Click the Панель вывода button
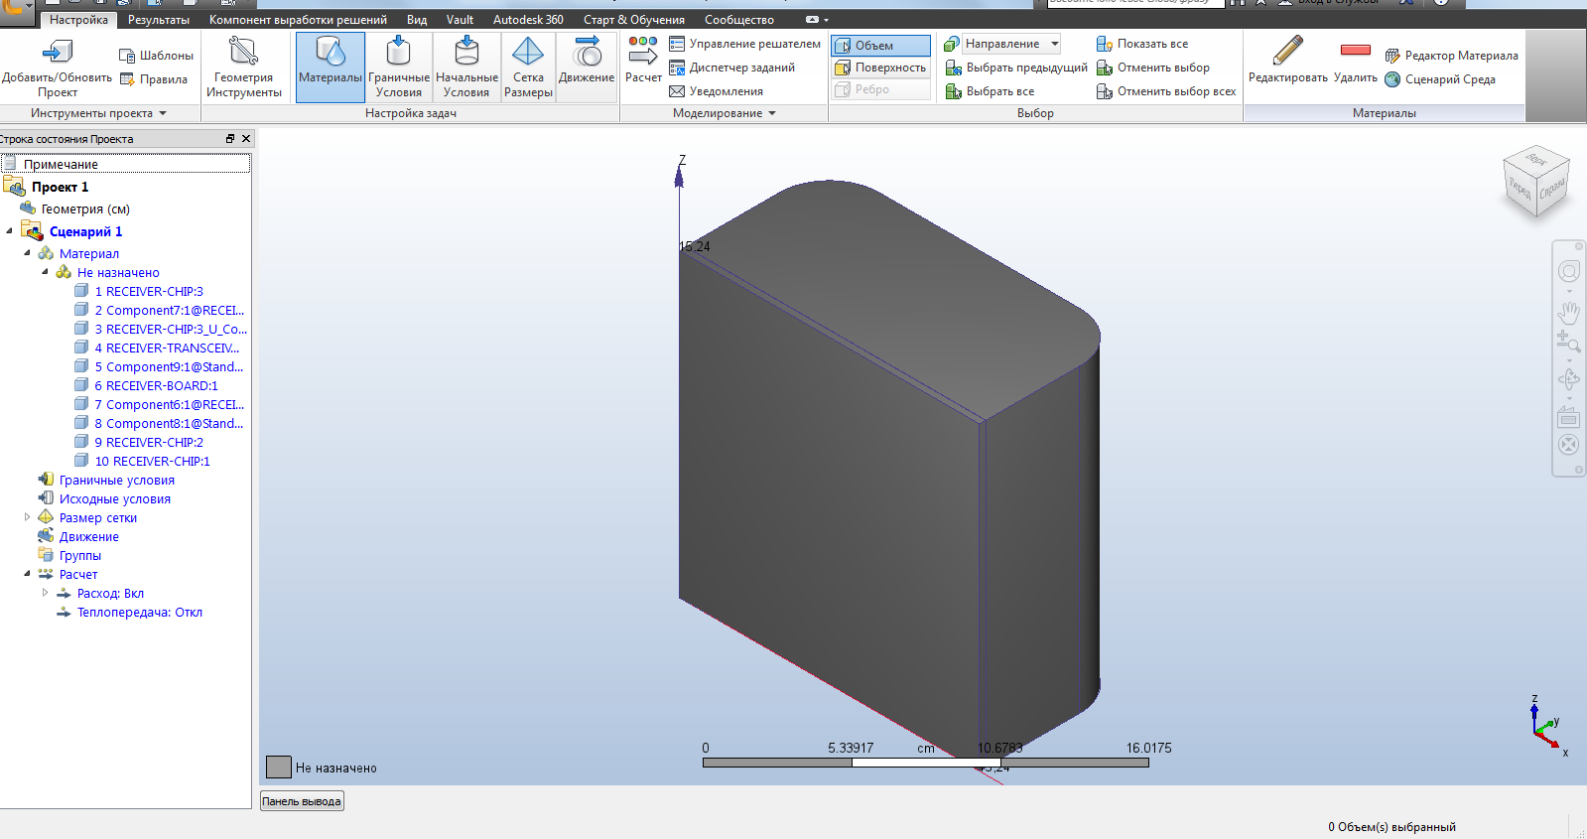The height and width of the screenshot is (839, 1587). tap(302, 801)
